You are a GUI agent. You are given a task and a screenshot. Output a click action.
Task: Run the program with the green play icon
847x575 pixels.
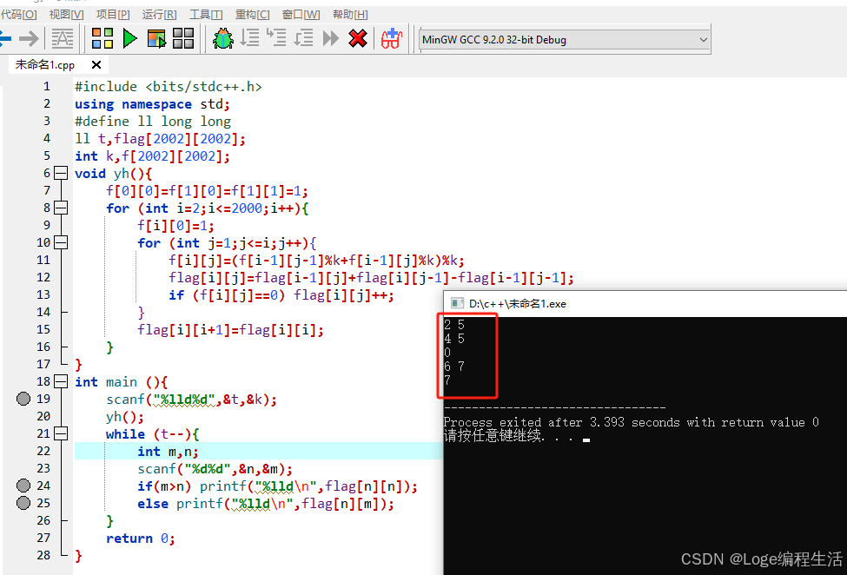pos(129,39)
